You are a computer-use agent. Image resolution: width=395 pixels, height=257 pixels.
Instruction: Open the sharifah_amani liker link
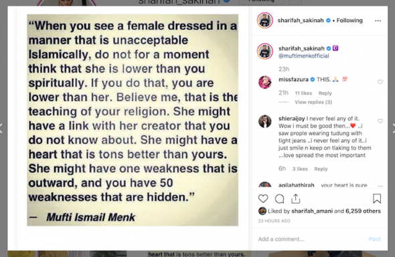312,211
